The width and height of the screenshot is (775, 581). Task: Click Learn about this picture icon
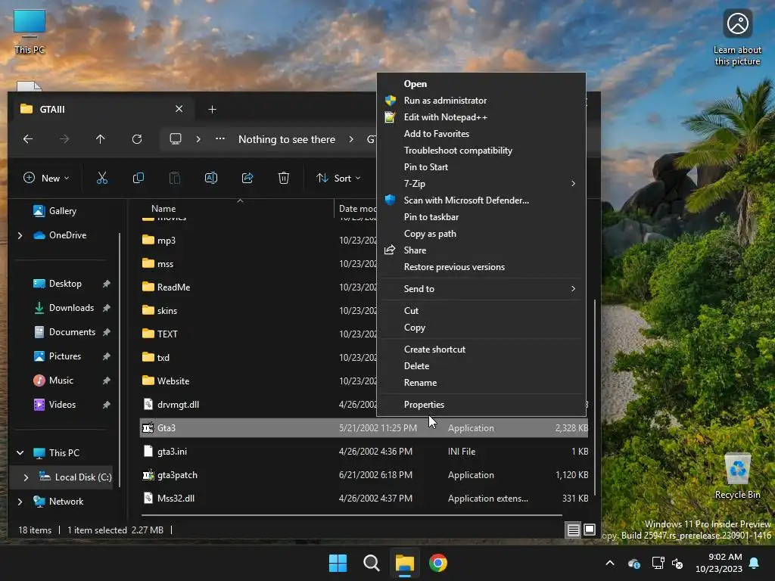pos(737,38)
